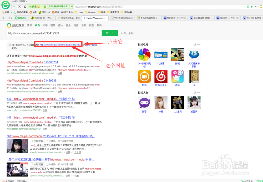Open the 收藏 favorites star icon
263x182 pixels.
tap(3, 12)
